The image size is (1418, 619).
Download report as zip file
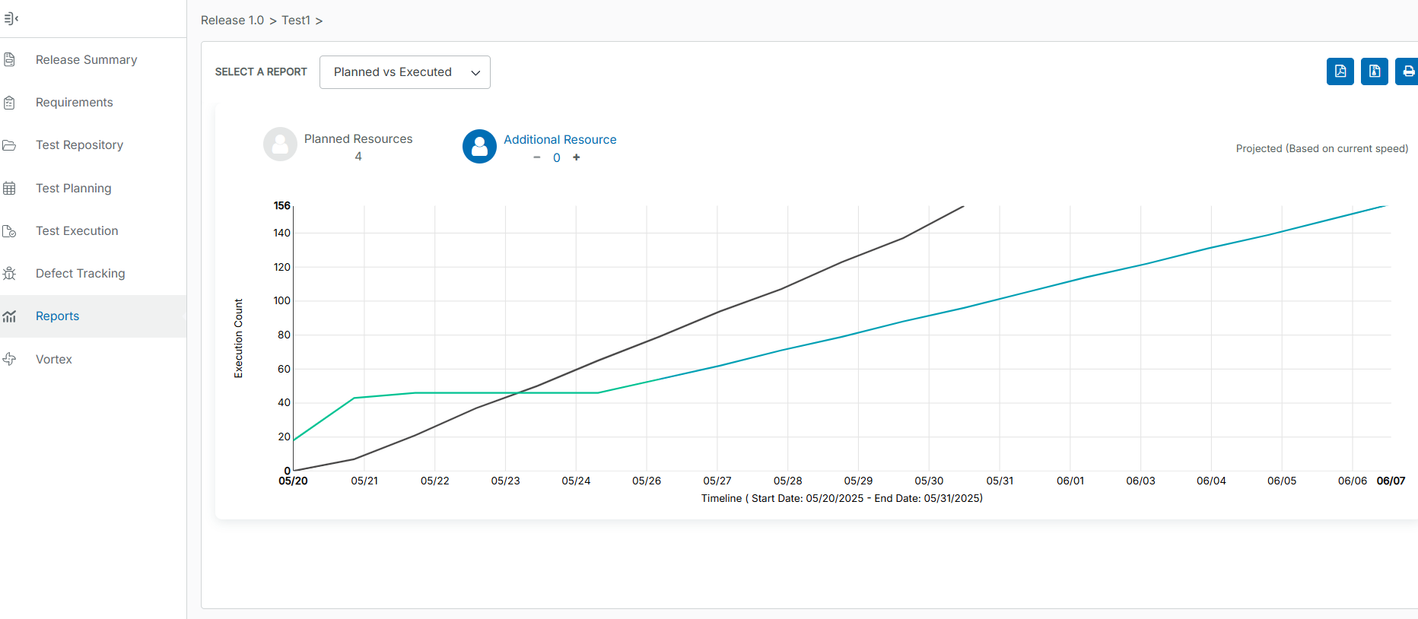pos(1374,71)
